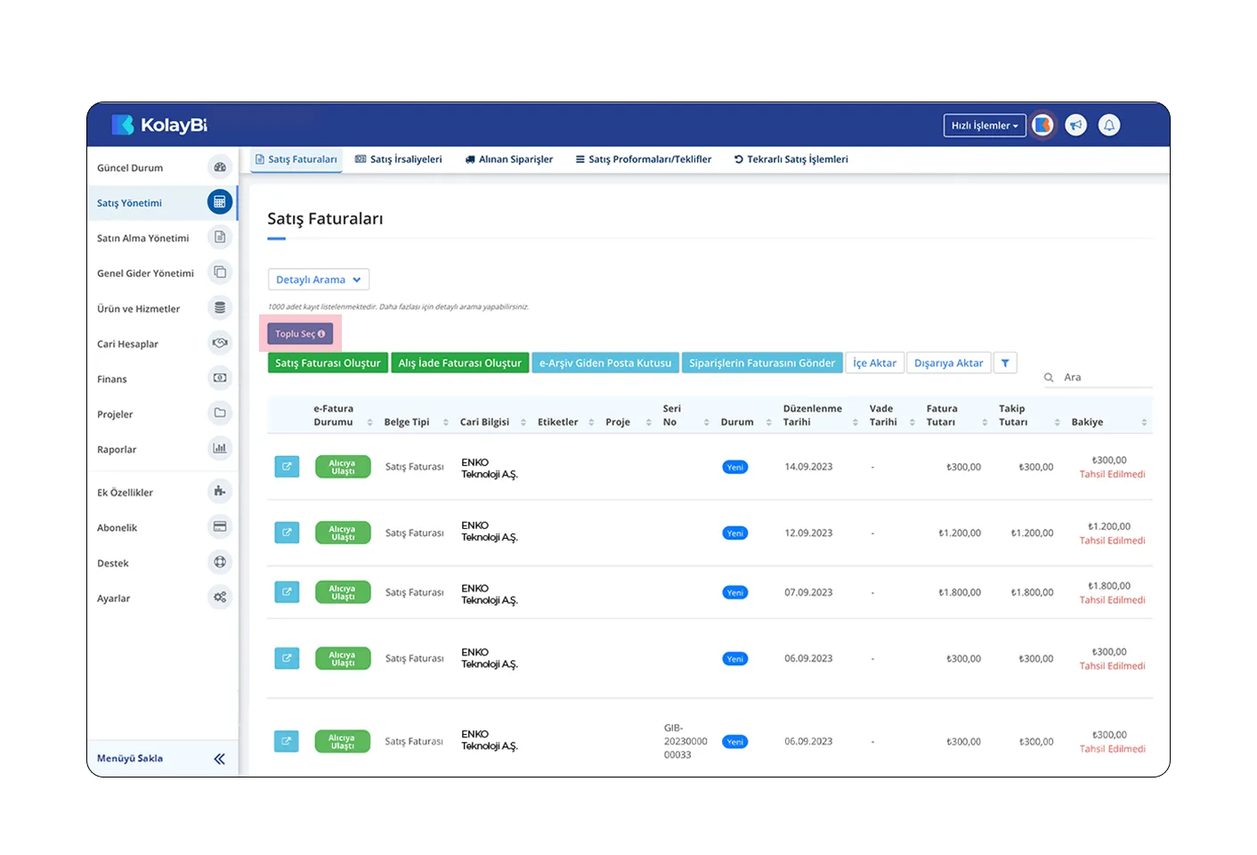Viewport: 1257px width, 855px height.
Task: Click the İçe Aktar button
Action: [x=874, y=362]
